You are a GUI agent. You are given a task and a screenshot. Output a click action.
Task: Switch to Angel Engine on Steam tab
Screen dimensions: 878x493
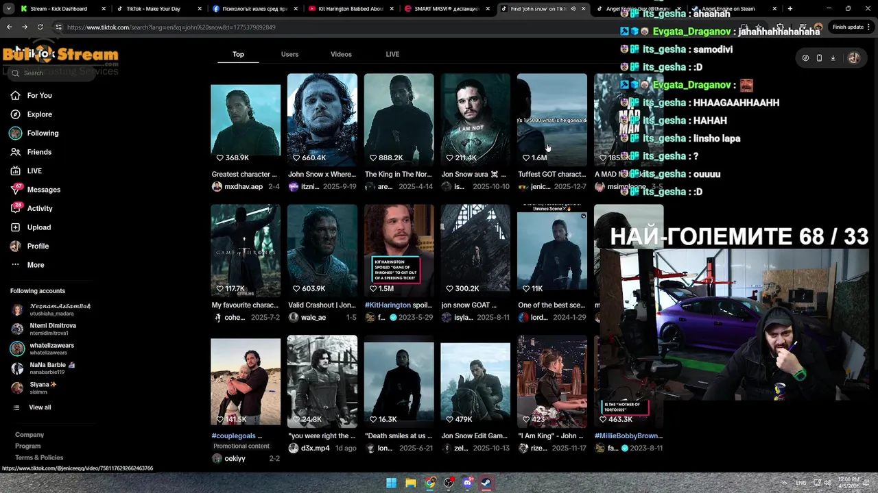[733, 9]
